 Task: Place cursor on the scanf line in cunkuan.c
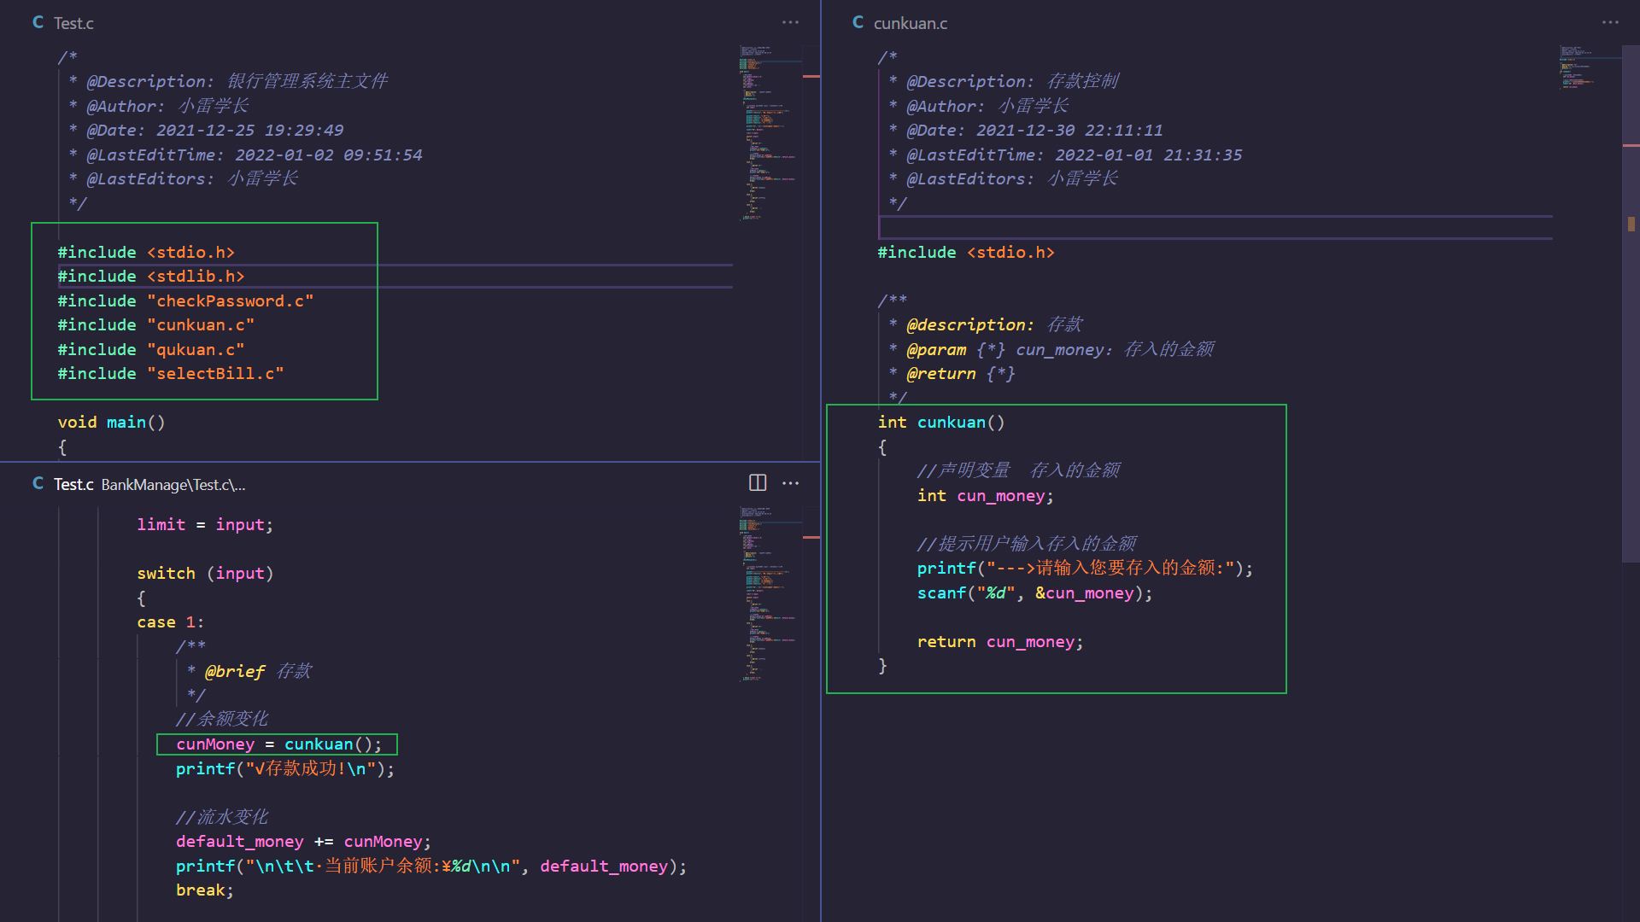coord(1034,593)
